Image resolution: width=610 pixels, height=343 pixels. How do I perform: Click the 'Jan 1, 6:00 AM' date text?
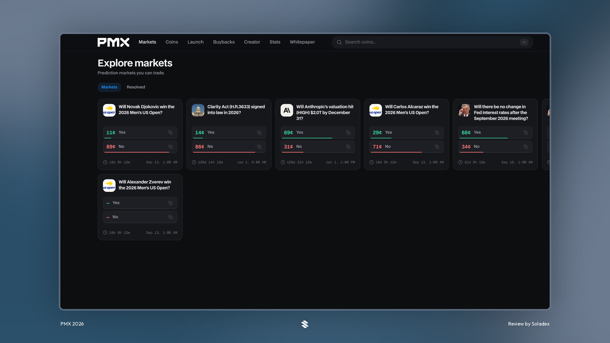(252, 162)
